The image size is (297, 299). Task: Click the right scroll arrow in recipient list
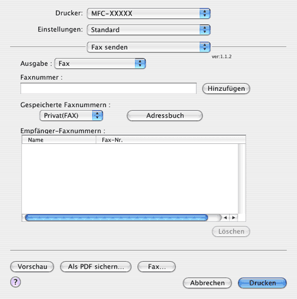click(x=233, y=218)
